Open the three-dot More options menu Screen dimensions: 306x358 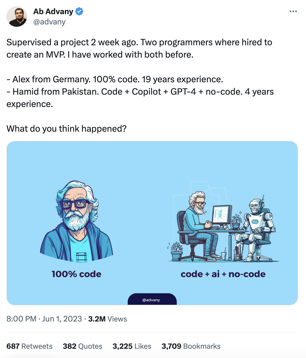pos(293,12)
